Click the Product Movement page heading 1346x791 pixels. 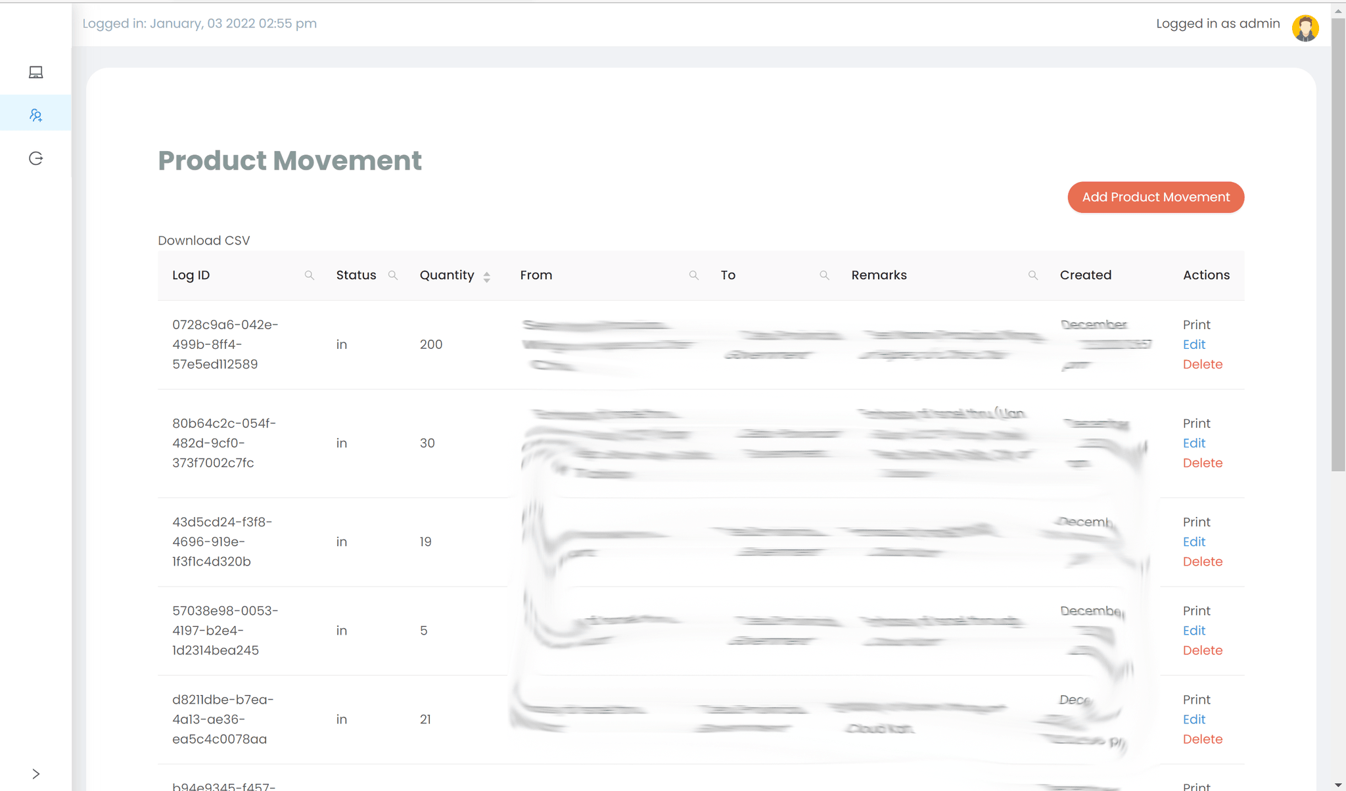[x=290, y=160]
